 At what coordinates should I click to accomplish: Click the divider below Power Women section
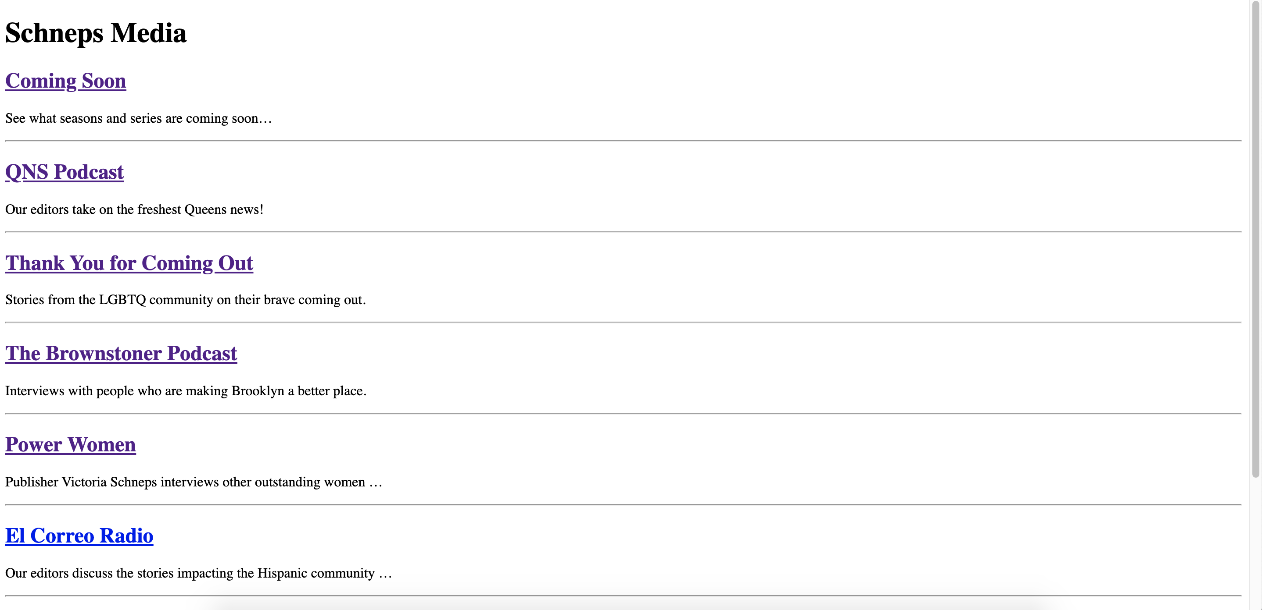[623, 504]
